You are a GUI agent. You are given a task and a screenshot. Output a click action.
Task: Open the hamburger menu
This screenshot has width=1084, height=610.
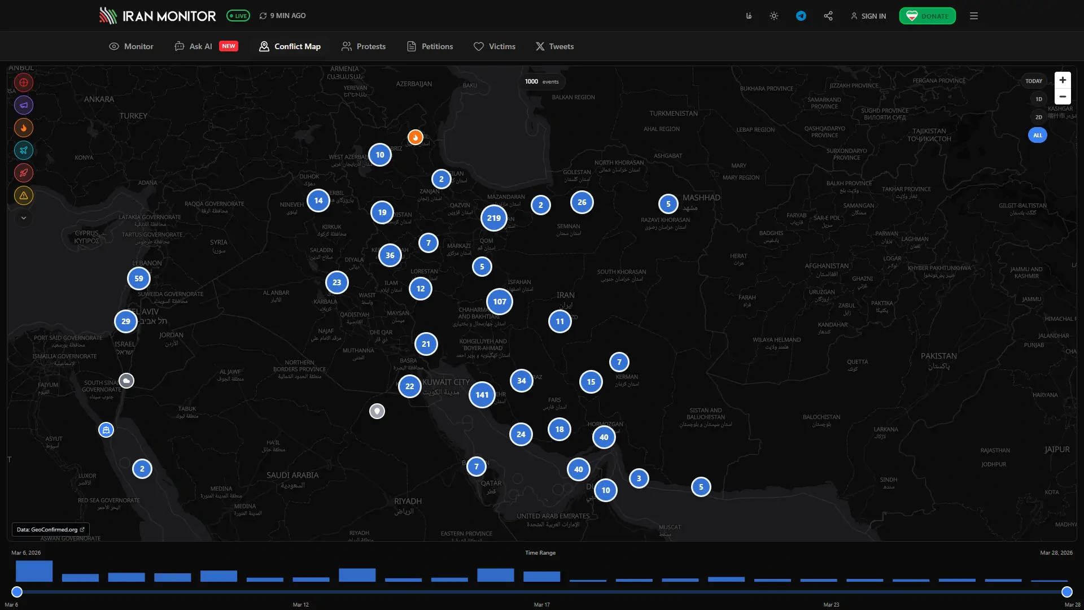tap(974, 16)
